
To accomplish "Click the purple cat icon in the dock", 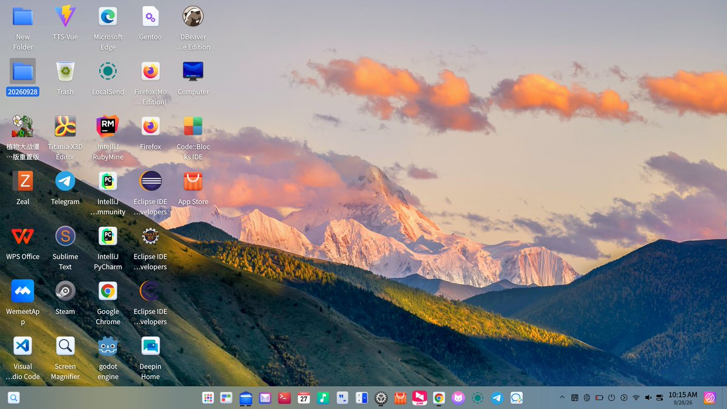I will [x=459, y=398].
